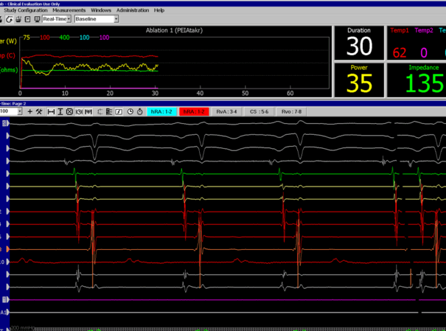Image resolution: width=446 pixels, height=331 pixels.
Task: Click the orange channel marker in the left gutter
Action: [x=7, y=249]
